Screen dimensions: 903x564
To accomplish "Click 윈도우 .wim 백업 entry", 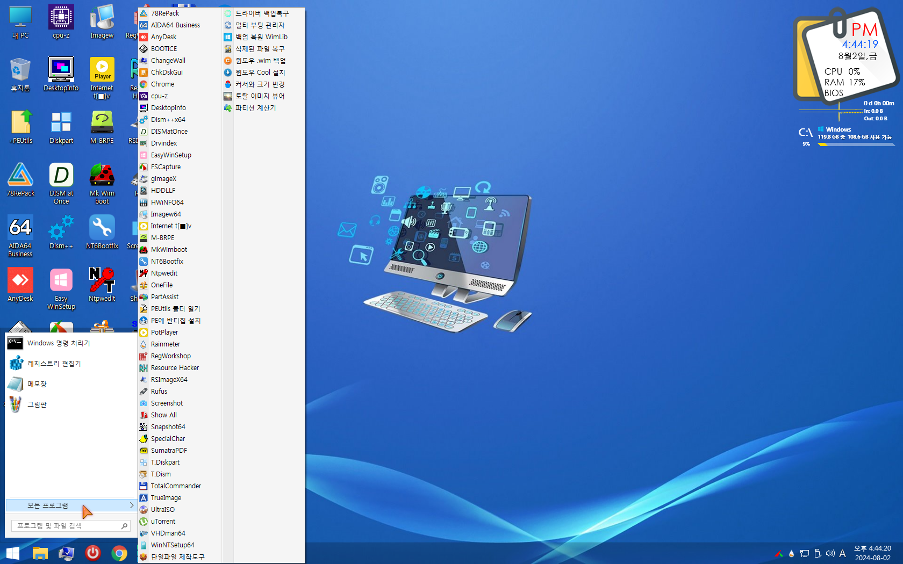I will click(x=263, y=61).
